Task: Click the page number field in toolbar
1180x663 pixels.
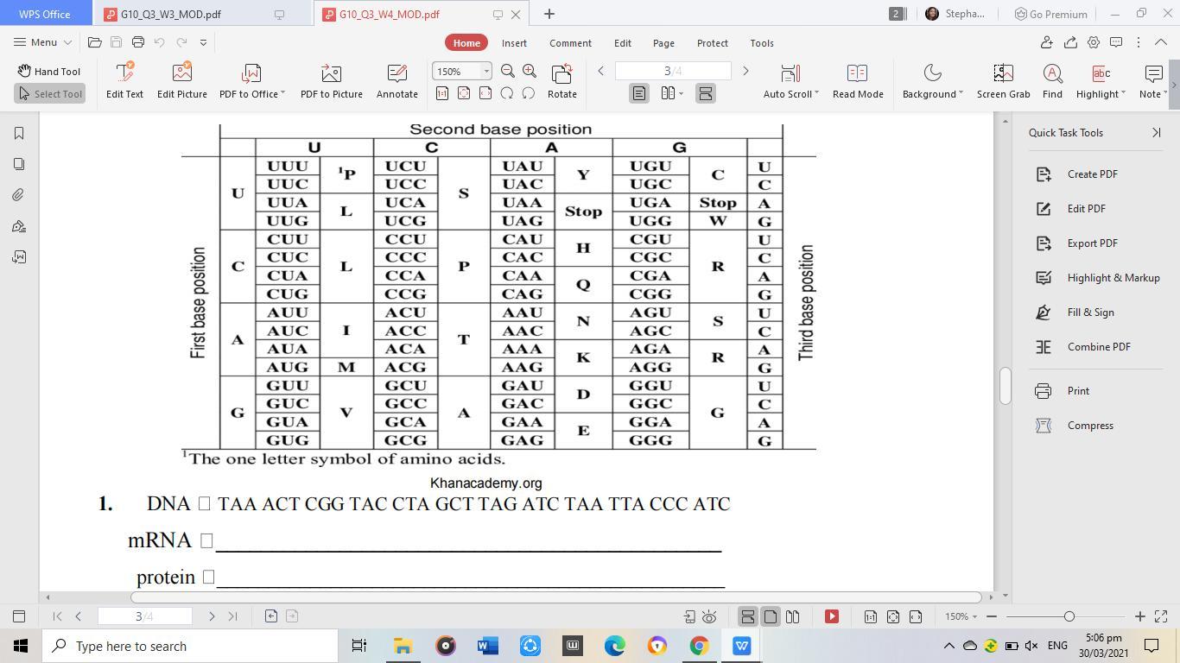Action: point(673,71)
